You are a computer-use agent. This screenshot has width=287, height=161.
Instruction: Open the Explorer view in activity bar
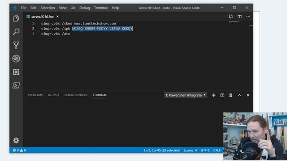click(16, 18)
